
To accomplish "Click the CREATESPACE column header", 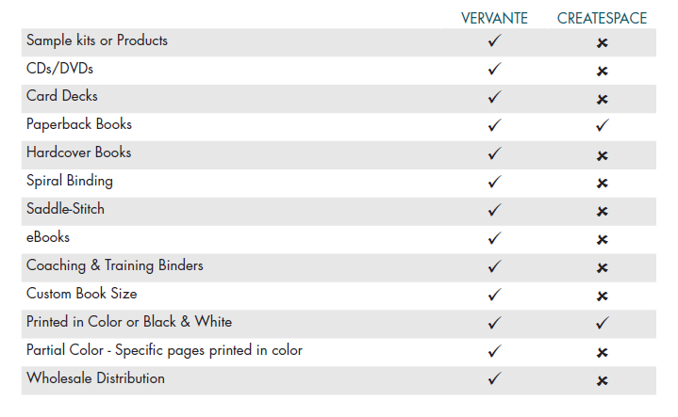I will pos(602,19).
